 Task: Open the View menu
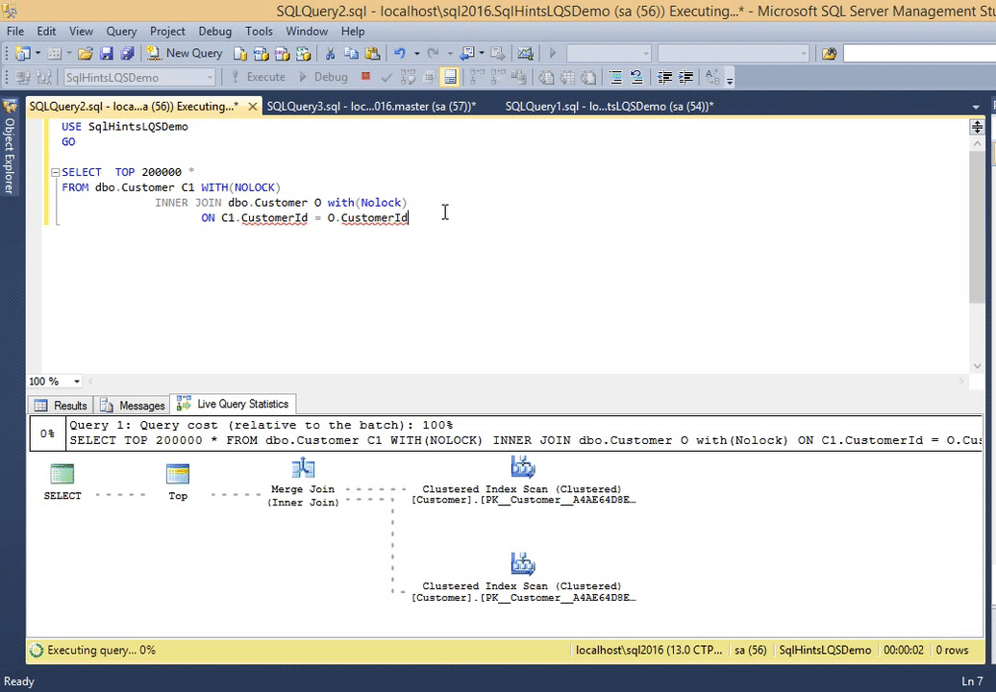(x=81, y=31)
